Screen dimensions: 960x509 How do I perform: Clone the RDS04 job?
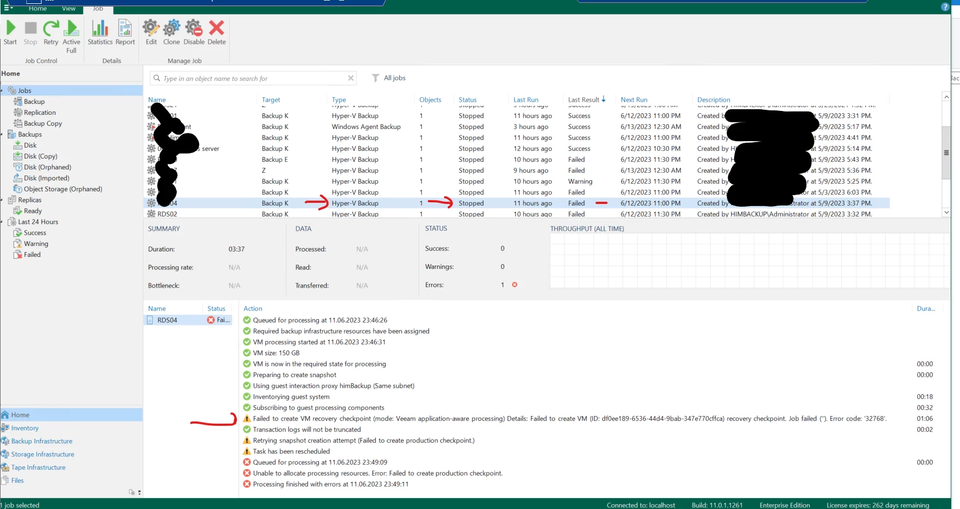[171, 33]
